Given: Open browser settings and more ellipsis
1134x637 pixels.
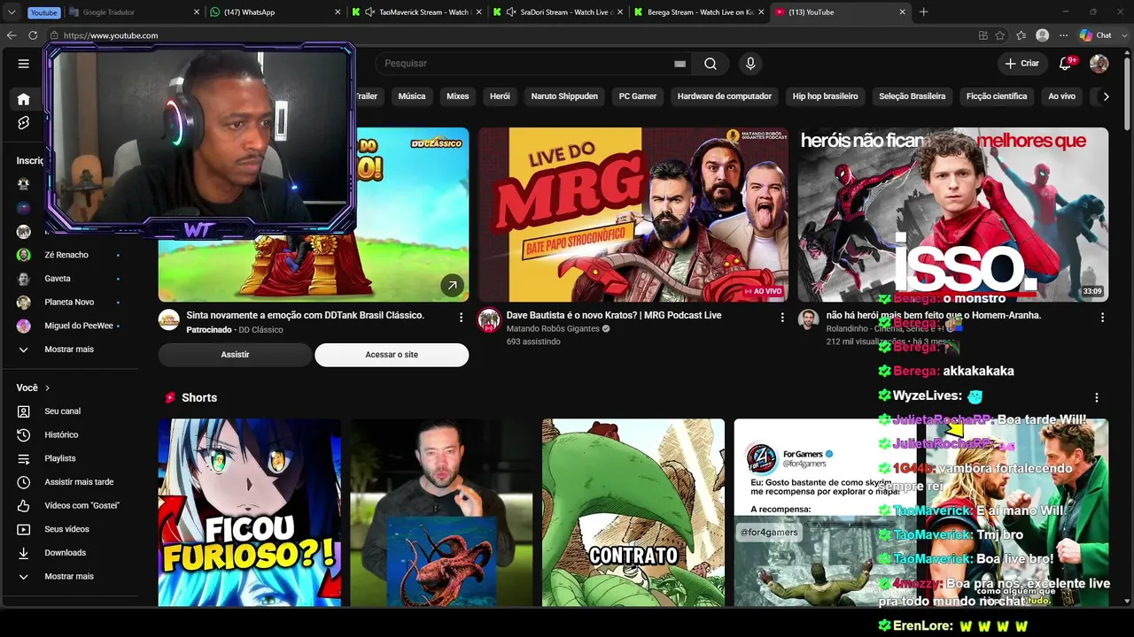Looking at the screenshot, I should click(1063, 35).
